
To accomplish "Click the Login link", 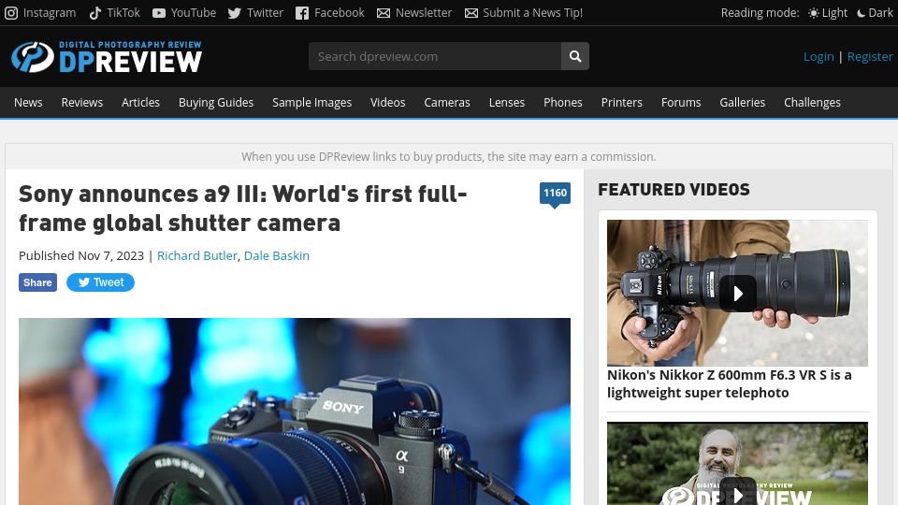I will tap(818, 56).
